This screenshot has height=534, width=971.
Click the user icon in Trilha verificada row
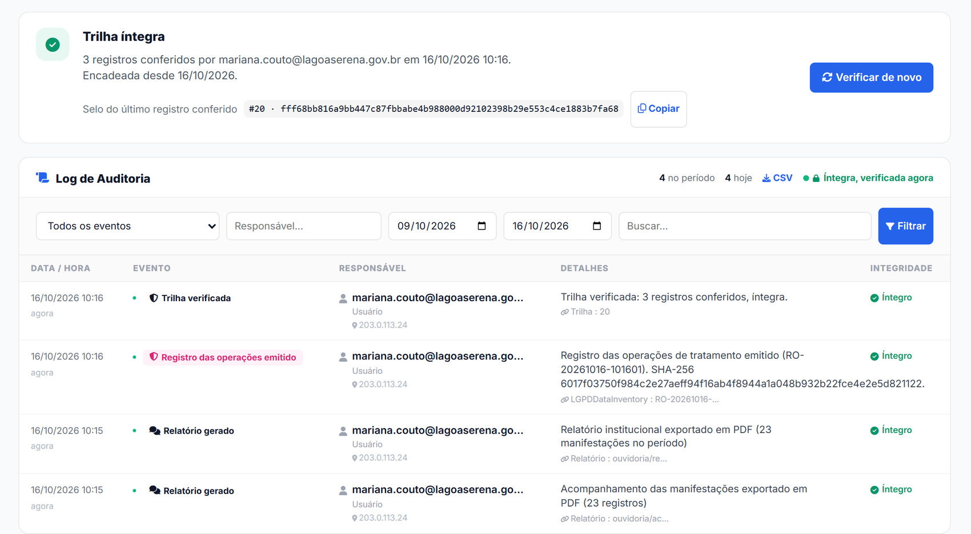click(343, 298)
